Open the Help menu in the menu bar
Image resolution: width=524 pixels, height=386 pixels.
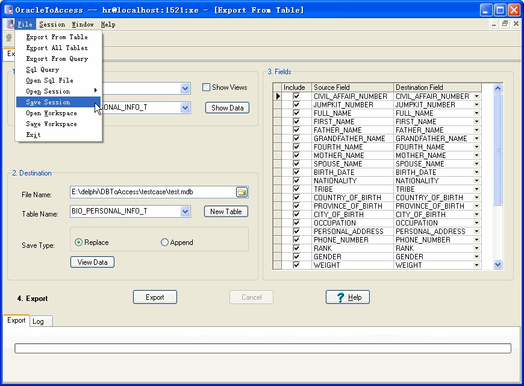coord(108,25)
